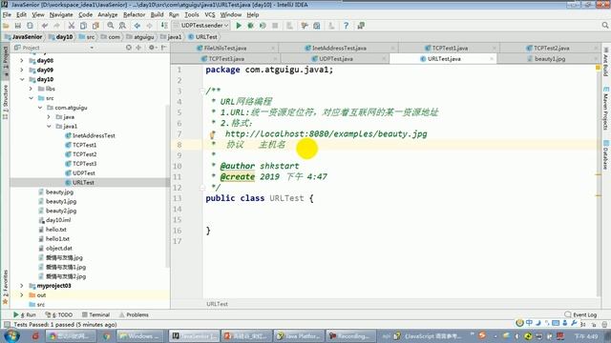Collapse the src folder under day10
Viewport: 611px width, 343px height.
click(x=31, y=98)
